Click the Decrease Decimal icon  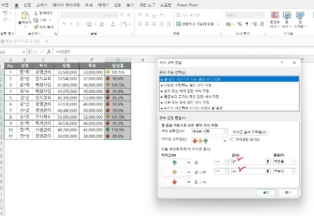(x=262, y=24)
